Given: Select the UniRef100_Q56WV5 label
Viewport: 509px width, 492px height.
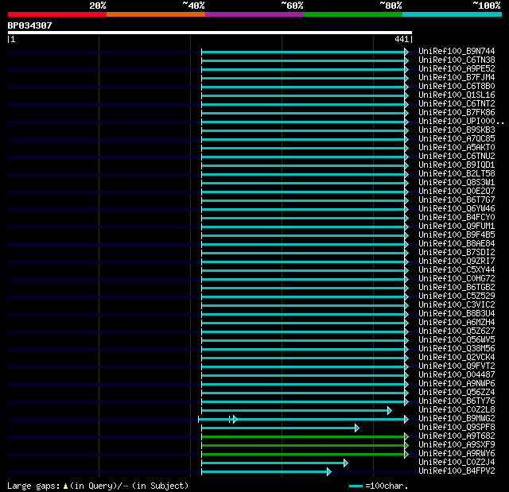Looking at the screenshot, I should click(x=457, y=340).
